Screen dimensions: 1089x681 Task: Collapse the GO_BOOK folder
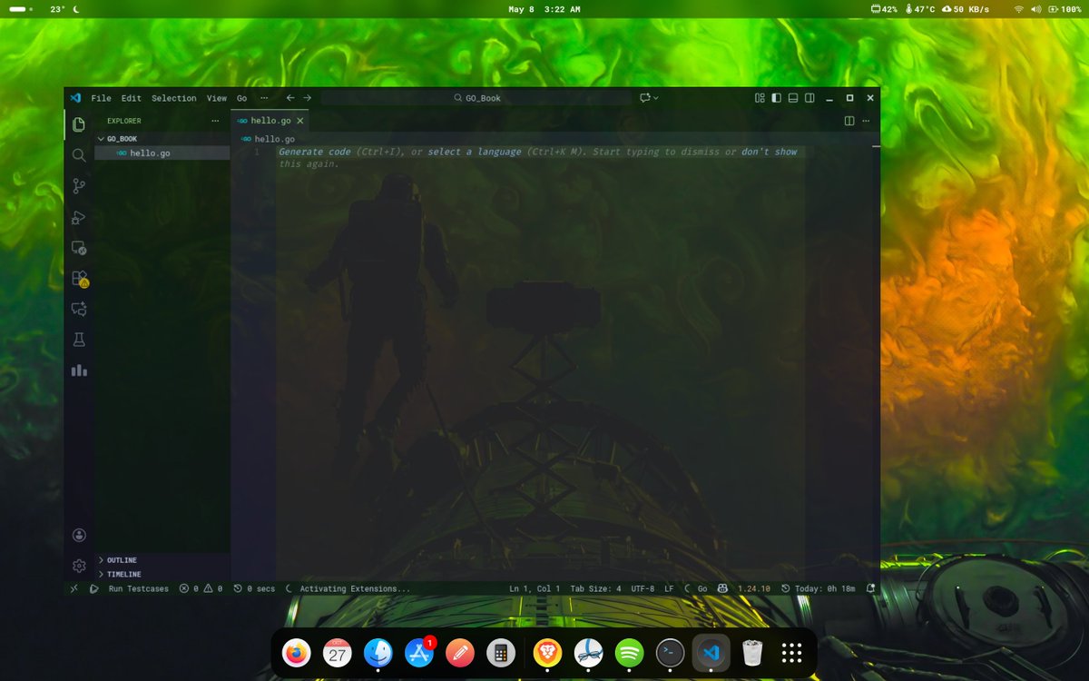162,139
